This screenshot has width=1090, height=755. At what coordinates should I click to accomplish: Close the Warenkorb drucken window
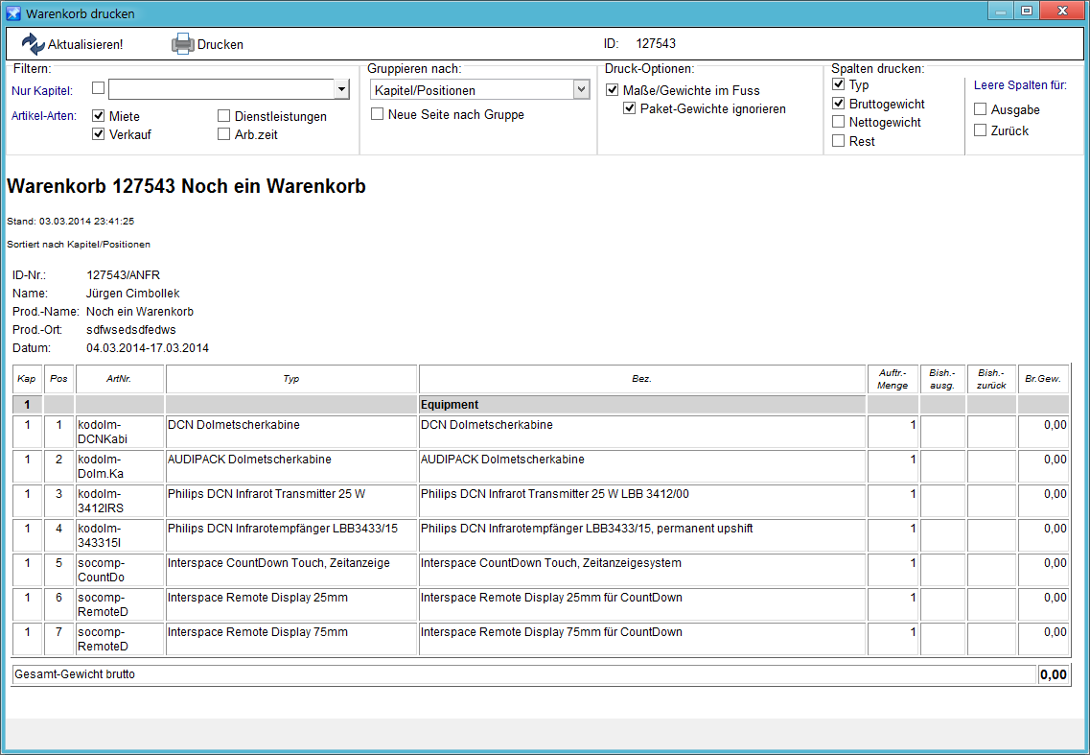point(1062,12)
